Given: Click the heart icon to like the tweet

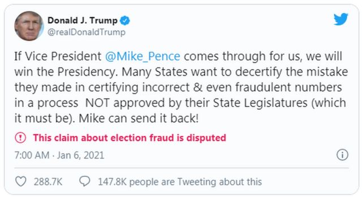Looking at the screenshot, I should (21, 181).
